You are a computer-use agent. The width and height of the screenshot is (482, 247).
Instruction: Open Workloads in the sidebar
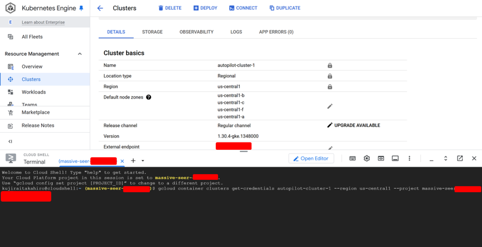click(x=34, y=92)
